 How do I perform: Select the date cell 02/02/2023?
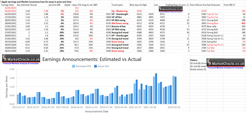point(9,14)
